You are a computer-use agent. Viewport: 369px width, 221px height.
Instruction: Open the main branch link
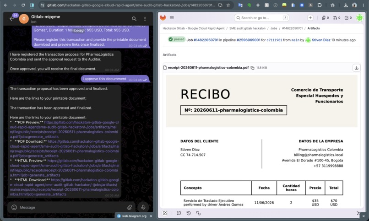point(295,40)
